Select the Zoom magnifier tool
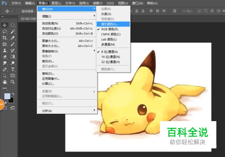This screenshot has height=157, width=225. click(x=12, y=82)
